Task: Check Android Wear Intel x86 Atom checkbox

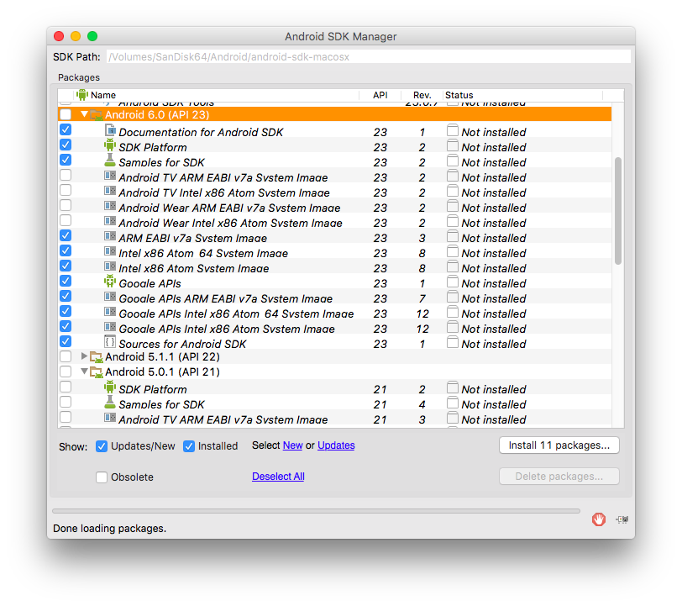Action: click(66, 220)
